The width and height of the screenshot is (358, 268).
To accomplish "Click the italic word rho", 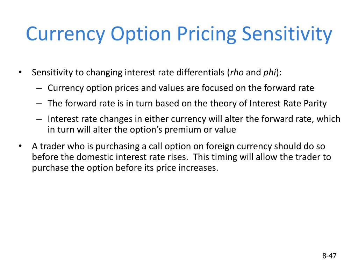I will click(x=237, y=73).
